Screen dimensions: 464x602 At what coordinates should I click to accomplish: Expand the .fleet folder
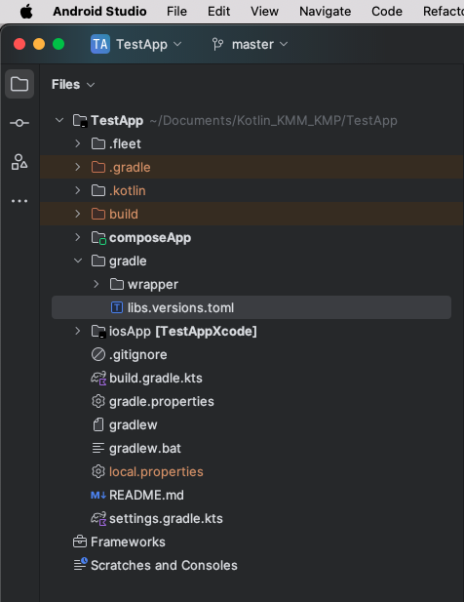coord(77,143)
